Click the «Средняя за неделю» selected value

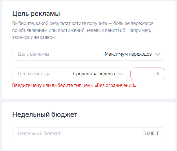[x=94, y=74]
